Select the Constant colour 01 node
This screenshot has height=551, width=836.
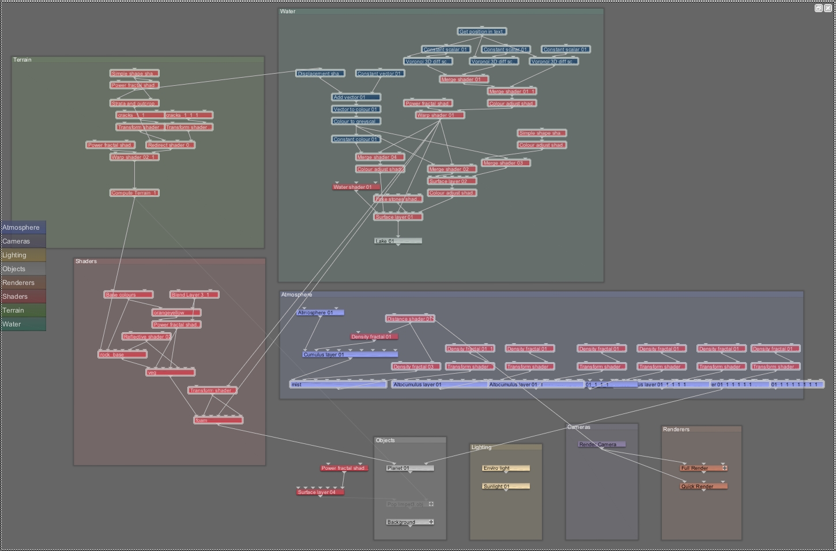click(356, 139)
